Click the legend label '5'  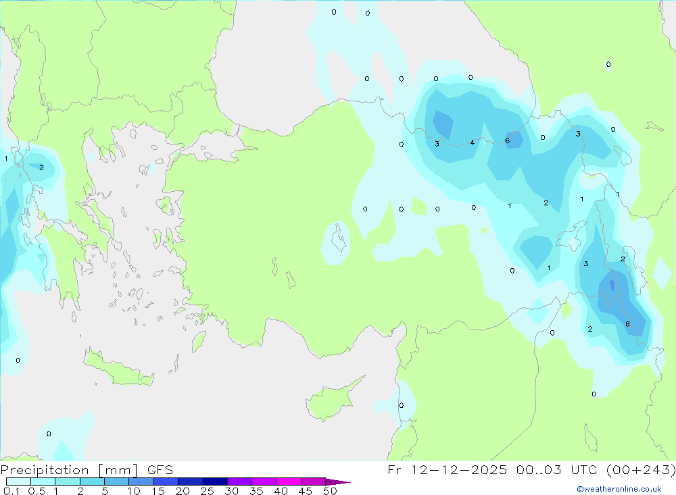tap(105, 491)
